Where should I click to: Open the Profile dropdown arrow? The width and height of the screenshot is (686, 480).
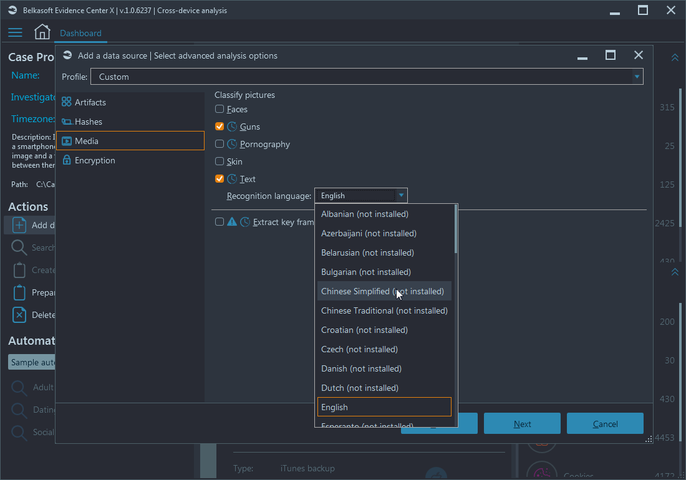[637, 77]
